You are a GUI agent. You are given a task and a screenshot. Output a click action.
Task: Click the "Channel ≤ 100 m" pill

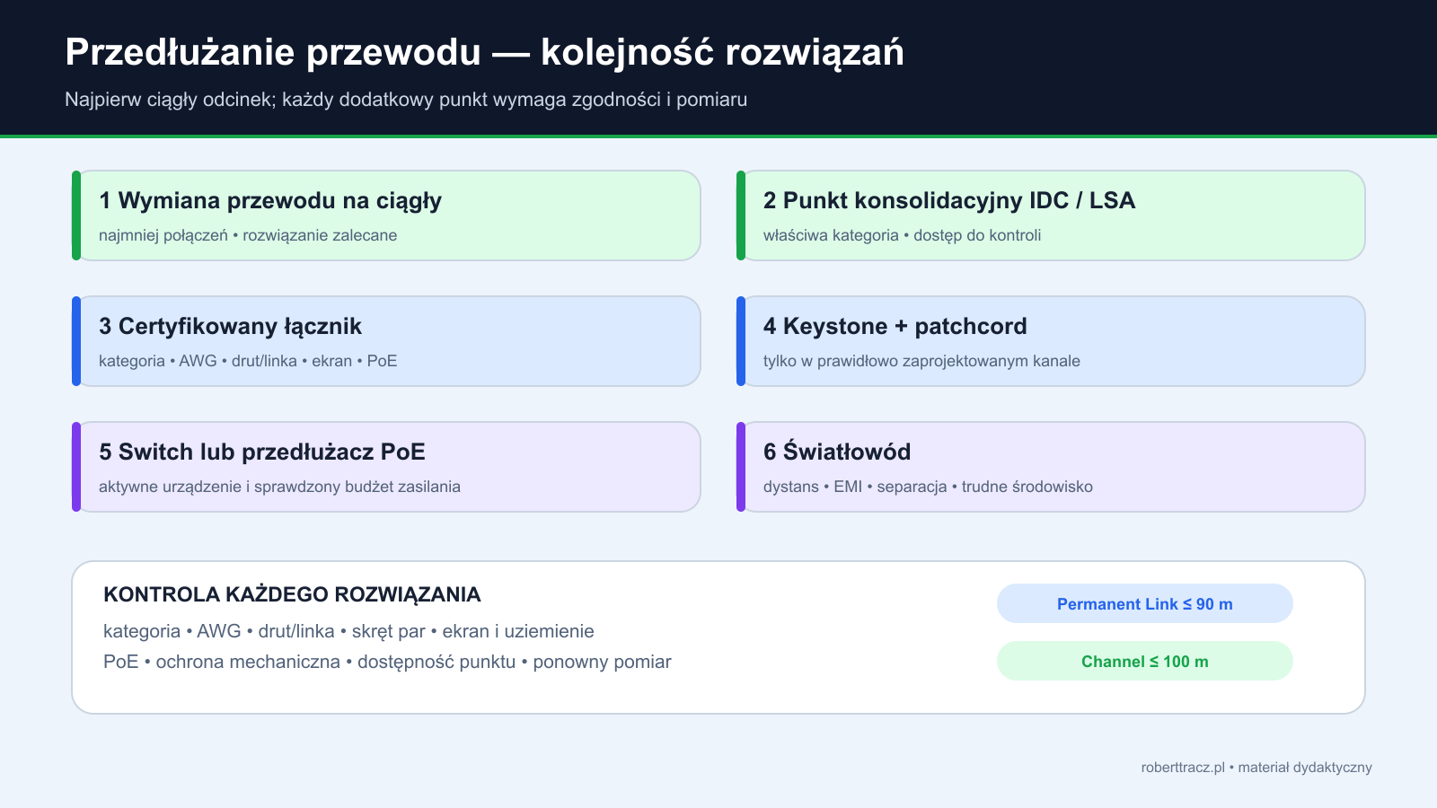(x=1145, y=662)
